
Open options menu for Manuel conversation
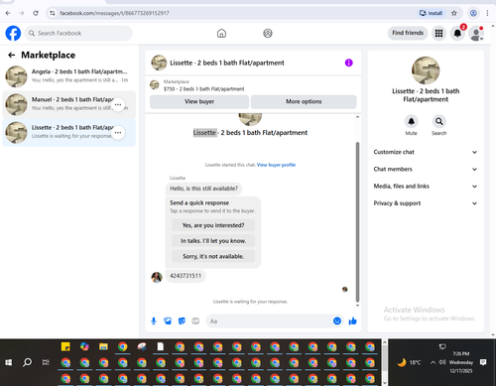click(x=118, y=104)
